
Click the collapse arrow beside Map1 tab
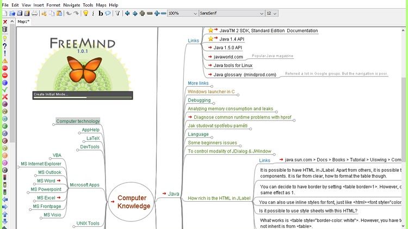(x=12, y=22)
